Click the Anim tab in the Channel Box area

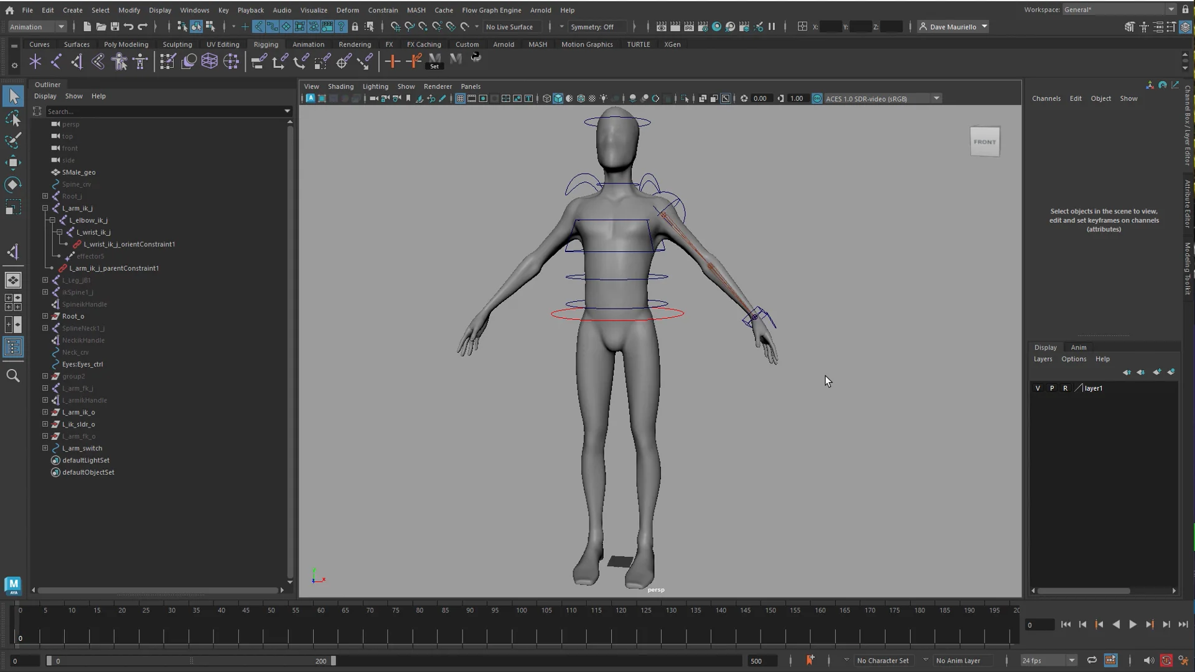click(x=1079, y=347)
